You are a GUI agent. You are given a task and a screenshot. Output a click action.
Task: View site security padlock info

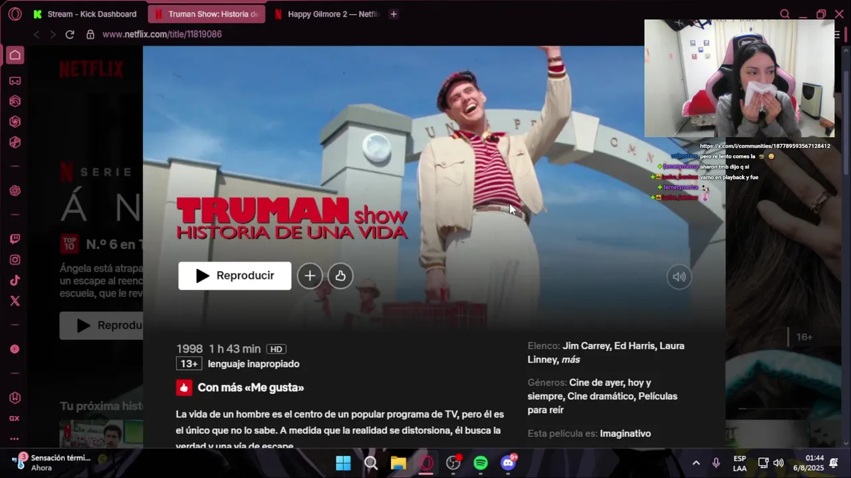(90, 34)
